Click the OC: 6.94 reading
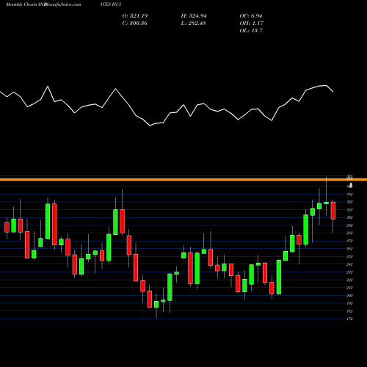The image size is (367, 367). tap(251, 16)
